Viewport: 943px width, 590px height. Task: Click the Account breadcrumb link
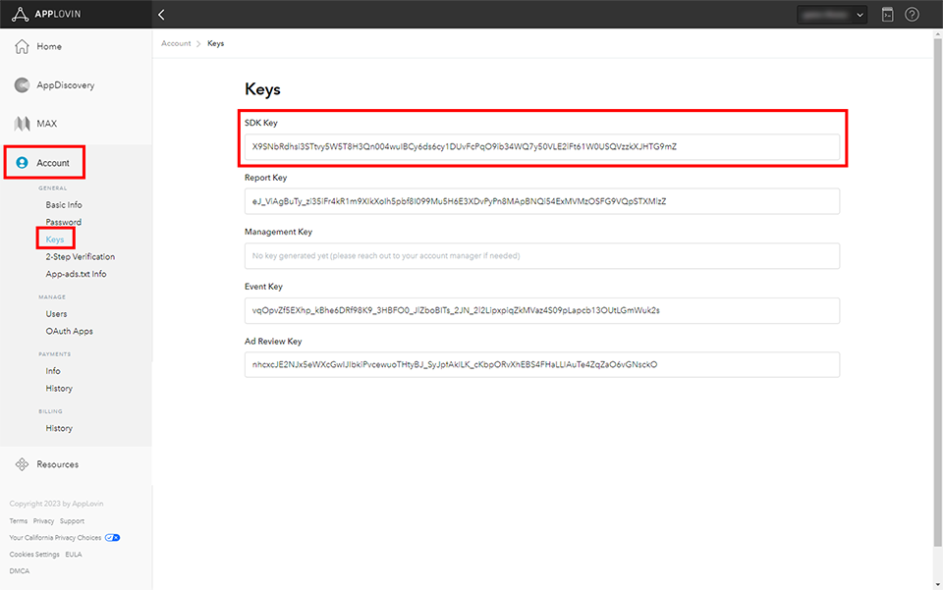click(176, 43)
